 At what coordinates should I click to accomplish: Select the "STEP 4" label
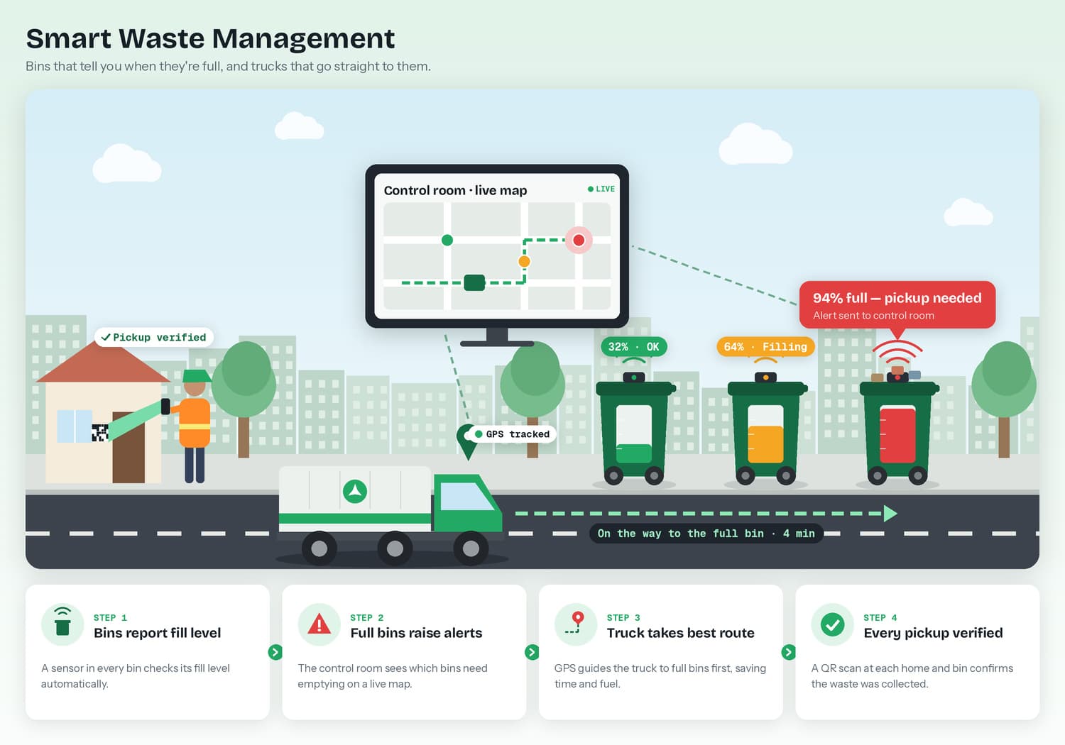pos(880,617)
